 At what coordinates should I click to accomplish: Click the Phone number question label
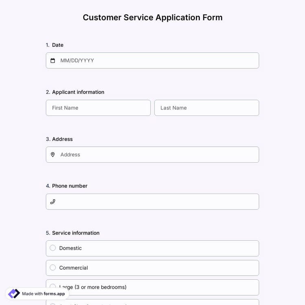70,186
